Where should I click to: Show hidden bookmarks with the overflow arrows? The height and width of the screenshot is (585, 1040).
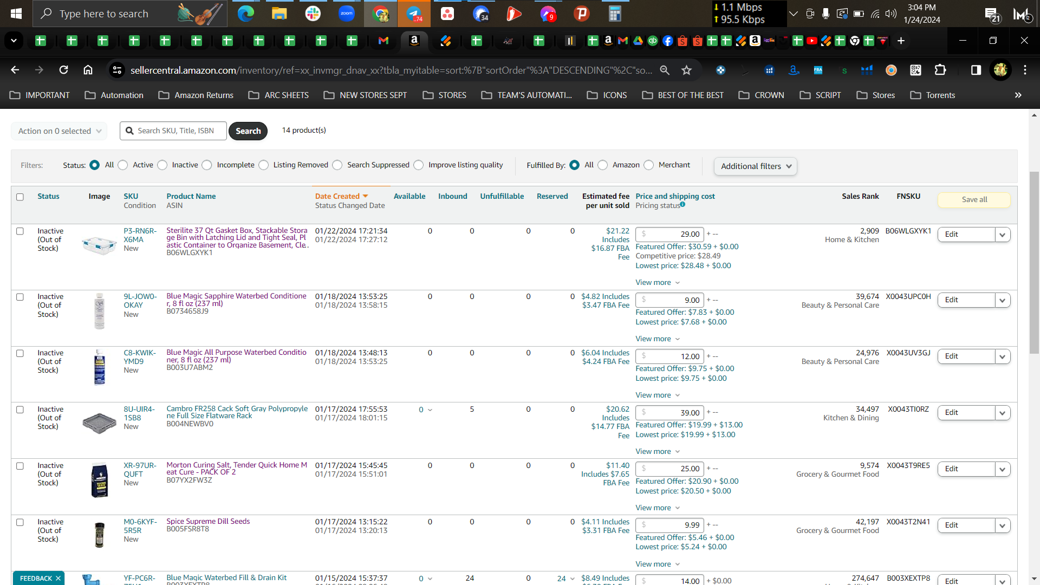click(1018, 95)
